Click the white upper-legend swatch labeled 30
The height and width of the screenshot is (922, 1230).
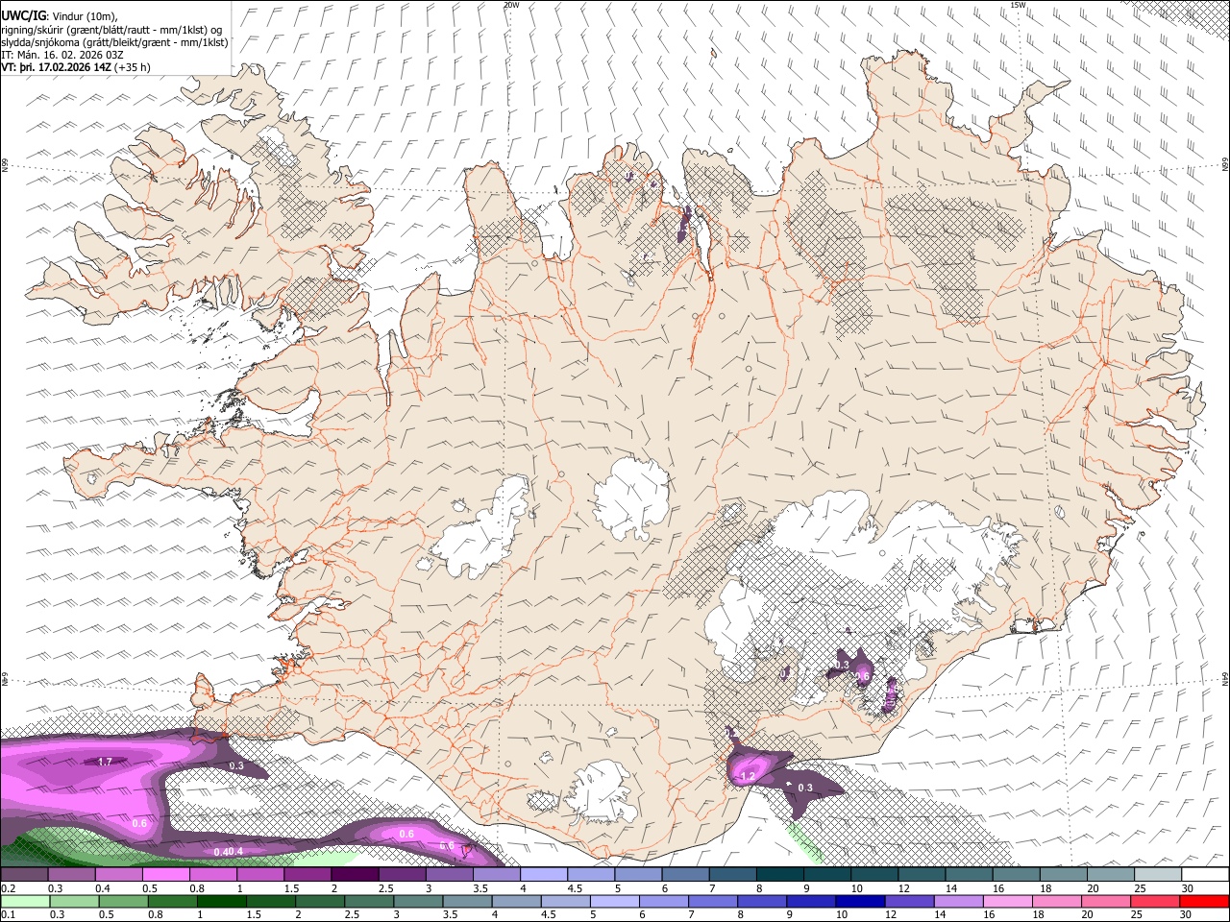(1206, 875)
